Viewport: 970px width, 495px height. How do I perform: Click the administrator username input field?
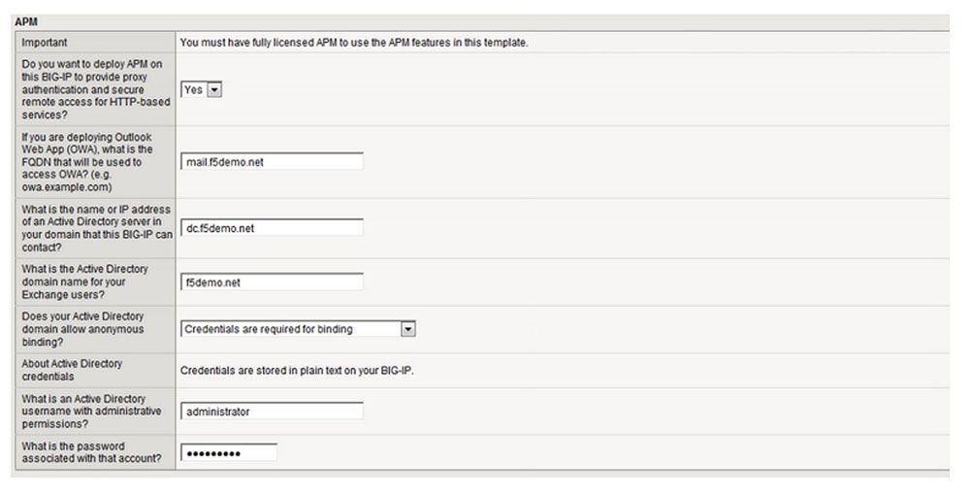tap(273, 412)
